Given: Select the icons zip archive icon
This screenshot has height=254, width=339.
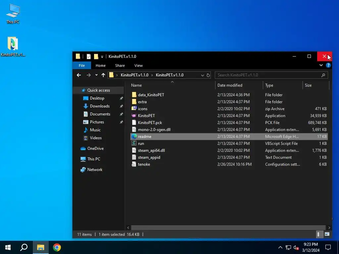Looking at the screenshot, I should coord(134,108).
